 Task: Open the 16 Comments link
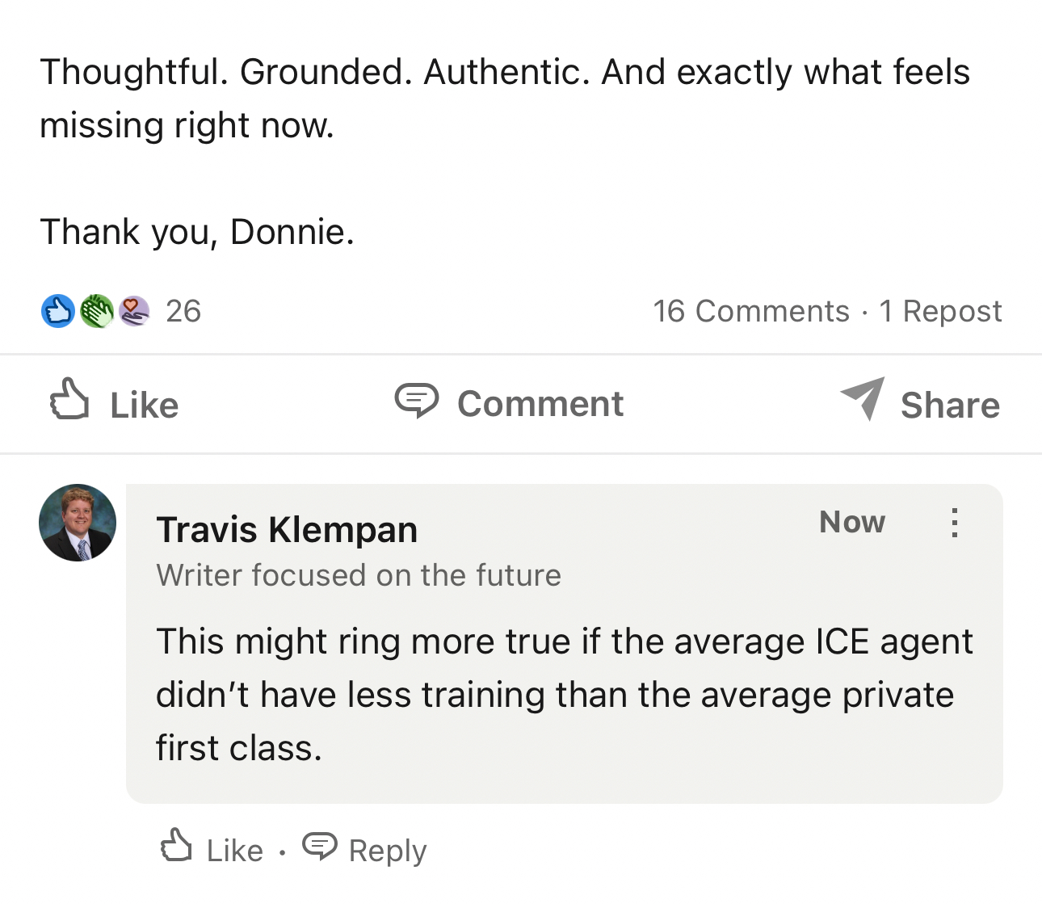coord(750,311)
